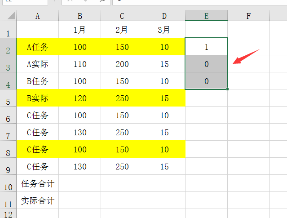This screenshot has height=218, width=287.
Task: Select row 3 header
Action: [x=8, y=64]
